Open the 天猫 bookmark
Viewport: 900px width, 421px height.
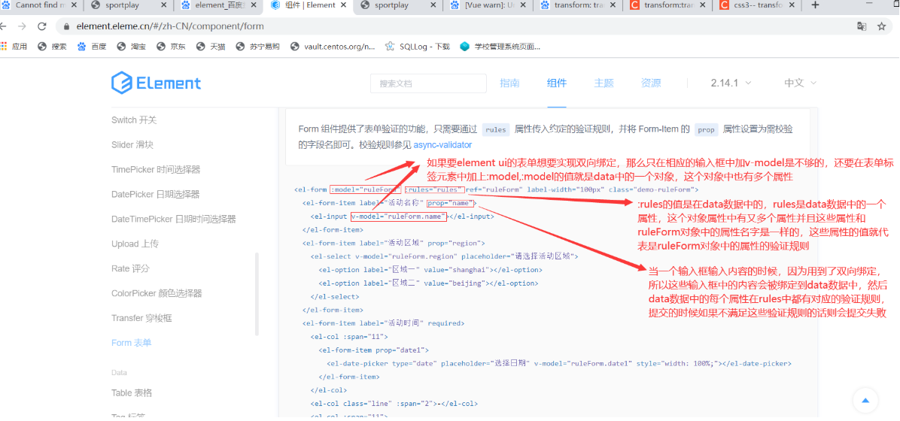[x=211, y=47]
